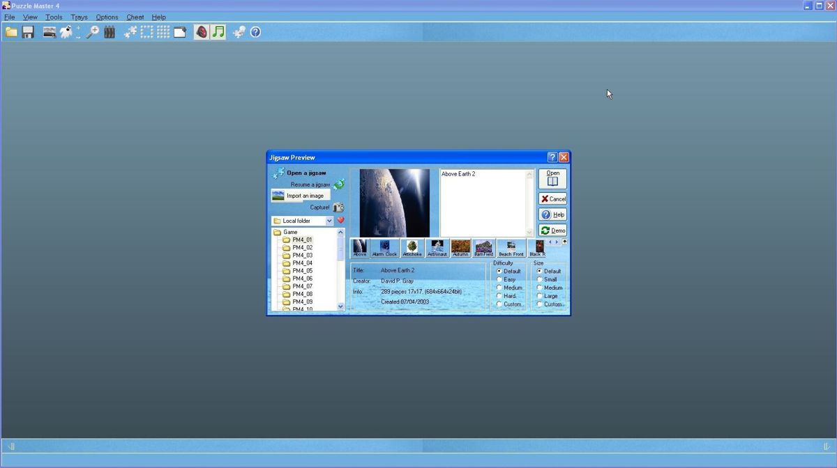The image size is (837, 468).
Task: Click thumbnail strip right arrow
Action: pyautogui.click(x=557, y=242)
